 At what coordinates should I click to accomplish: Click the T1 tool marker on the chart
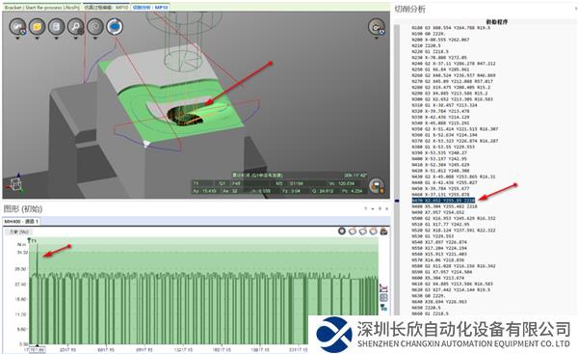(33, 241)
